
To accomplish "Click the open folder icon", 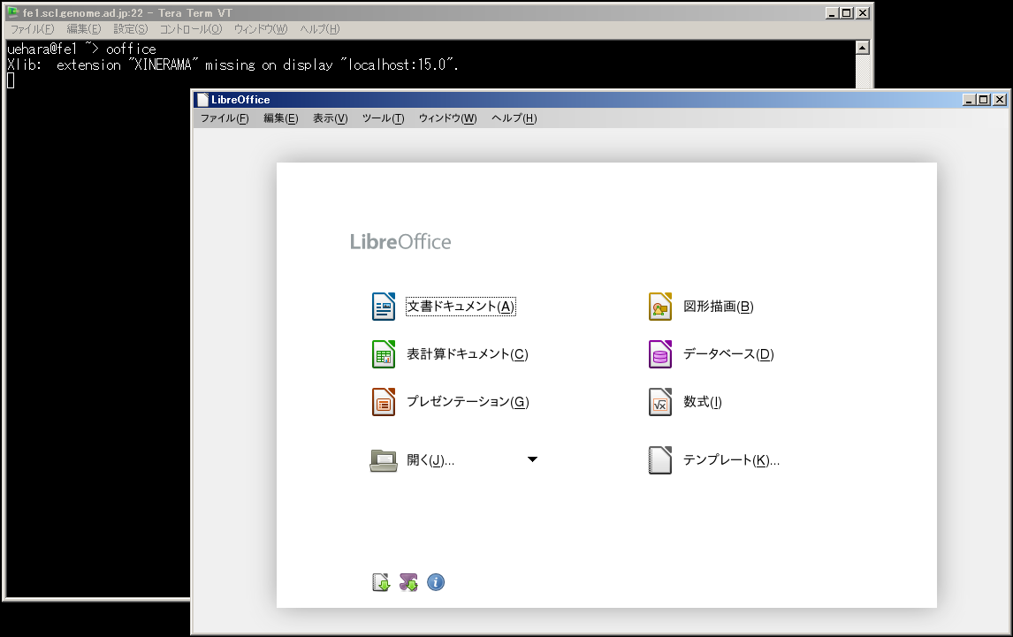I will 383,460.
